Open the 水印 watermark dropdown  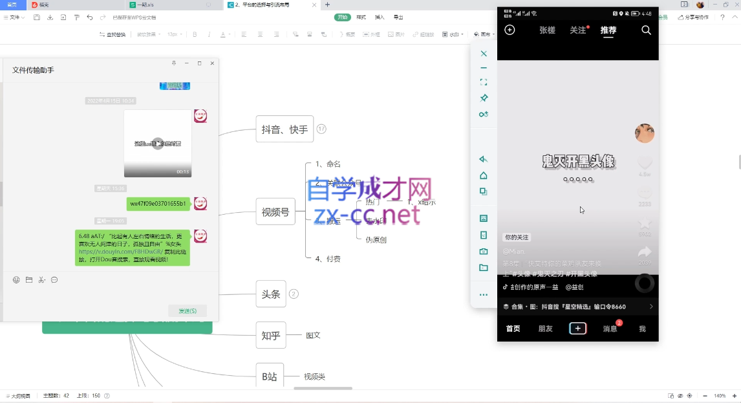pyautogui.click(x=453, y=34)
